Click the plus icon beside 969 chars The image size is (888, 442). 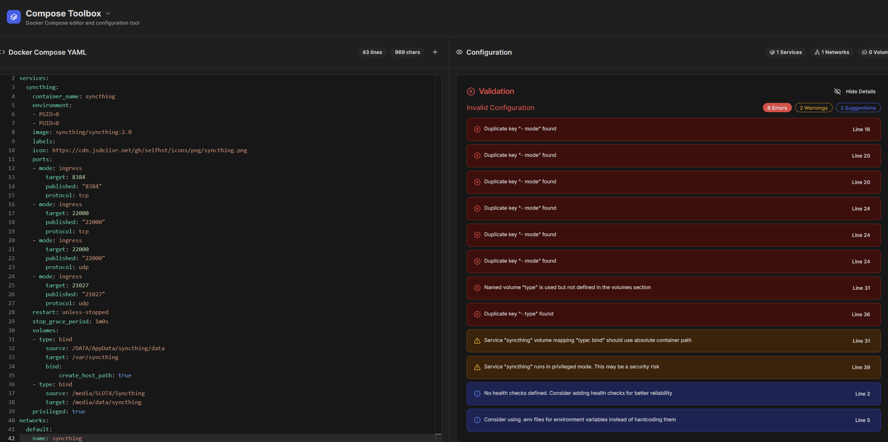pos(435,52)
